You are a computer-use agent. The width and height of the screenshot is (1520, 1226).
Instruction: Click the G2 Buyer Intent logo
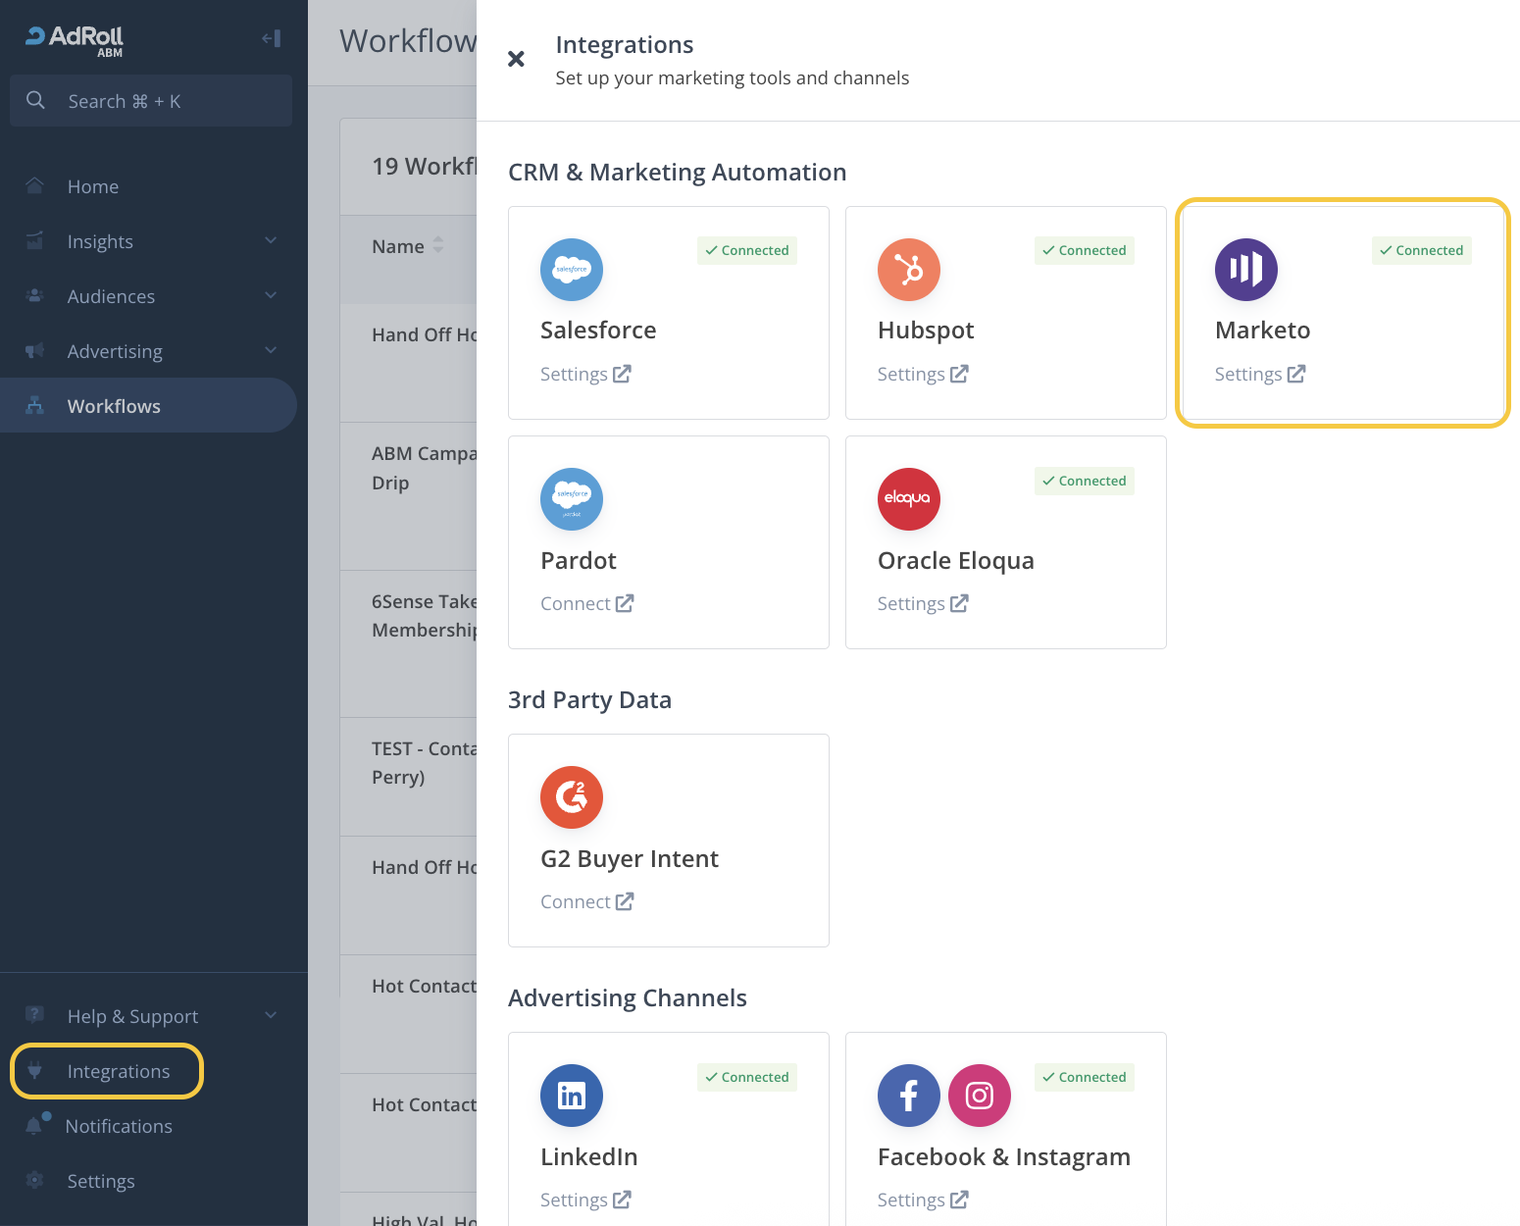pyautogui.click(x=572, y=797)
